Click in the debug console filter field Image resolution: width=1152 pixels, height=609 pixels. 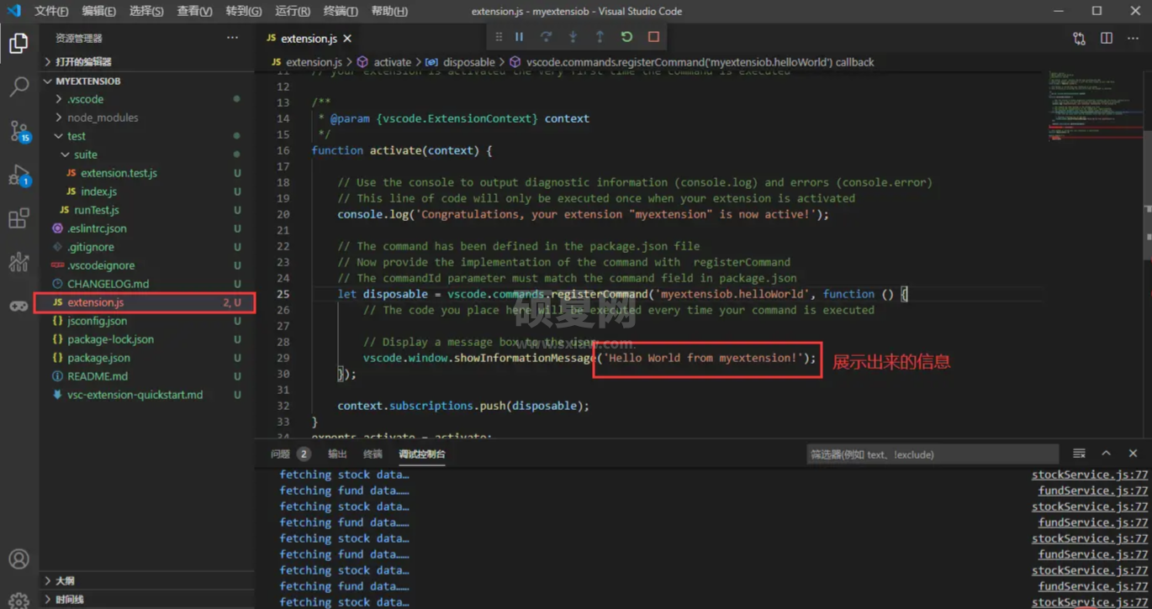pos(932,454)
